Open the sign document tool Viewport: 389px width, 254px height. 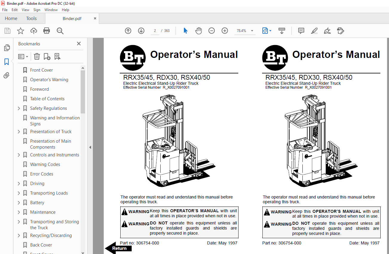328,31
